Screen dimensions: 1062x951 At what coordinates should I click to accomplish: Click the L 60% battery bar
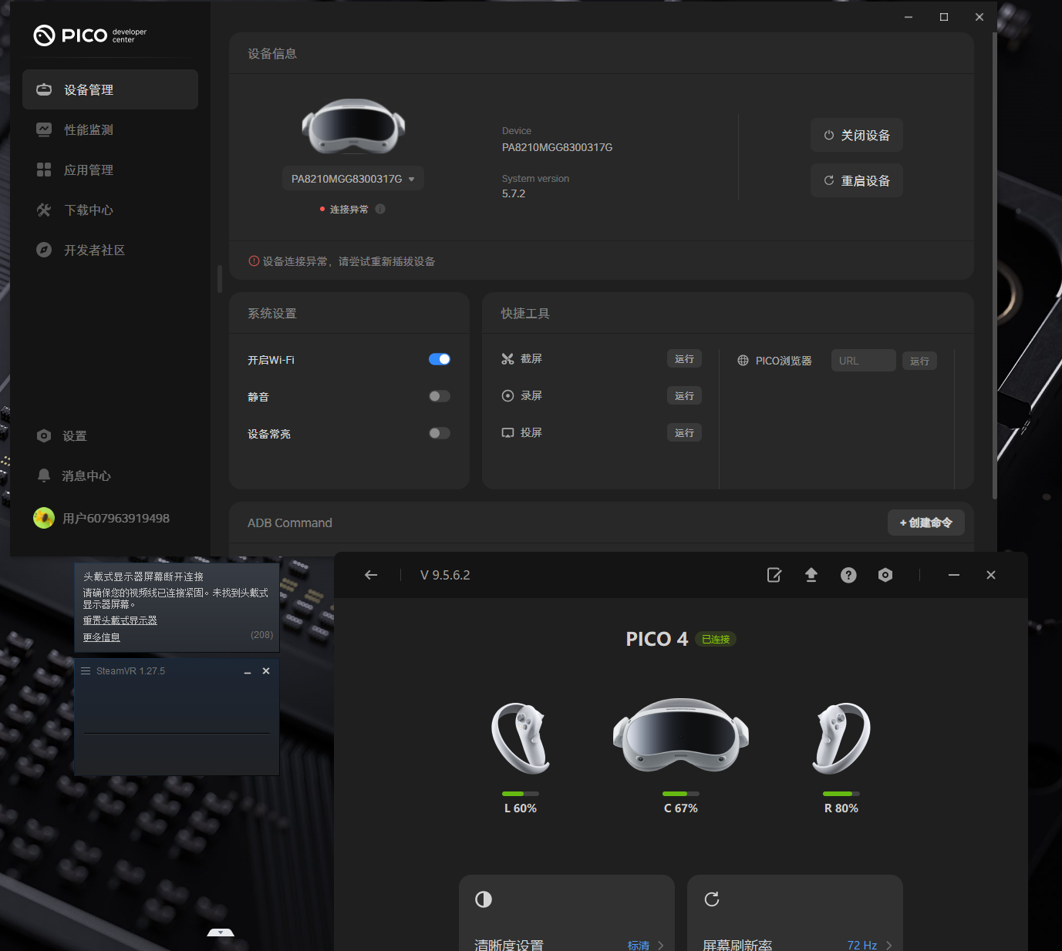coord(521,794)
